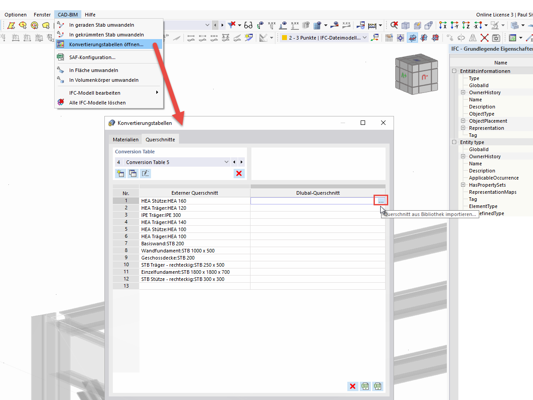Switch to the Materialien tab
The height and width of the screenshot is (400, 533).
click(126, 140)
